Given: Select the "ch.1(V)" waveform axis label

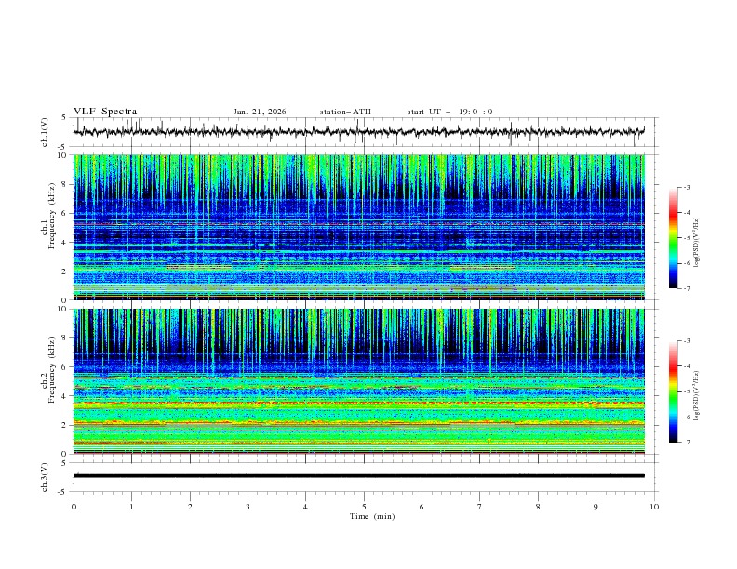Looking at the screenshot, I should click(45, 132).
